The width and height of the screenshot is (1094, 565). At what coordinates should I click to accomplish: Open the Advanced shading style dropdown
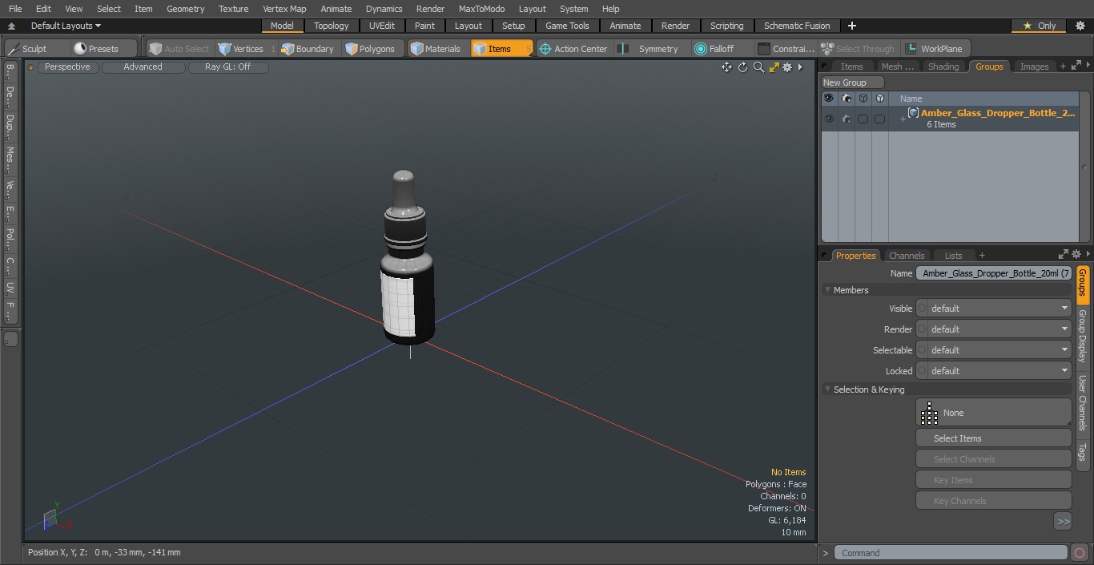143,67
